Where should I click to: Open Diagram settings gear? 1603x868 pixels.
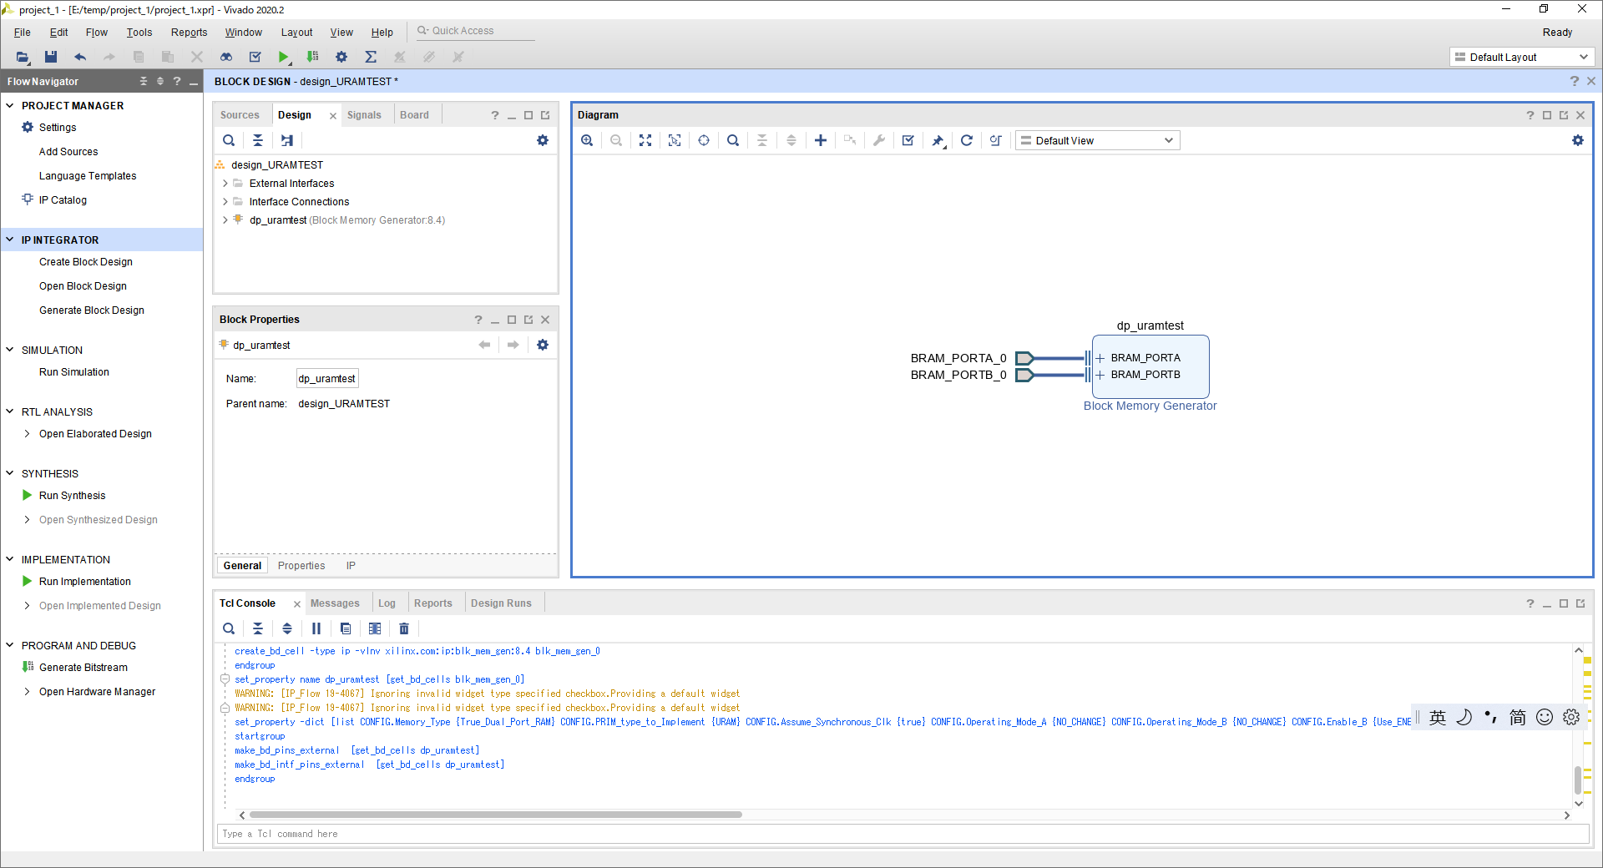pyautogui.click(x=1577, y=140)
